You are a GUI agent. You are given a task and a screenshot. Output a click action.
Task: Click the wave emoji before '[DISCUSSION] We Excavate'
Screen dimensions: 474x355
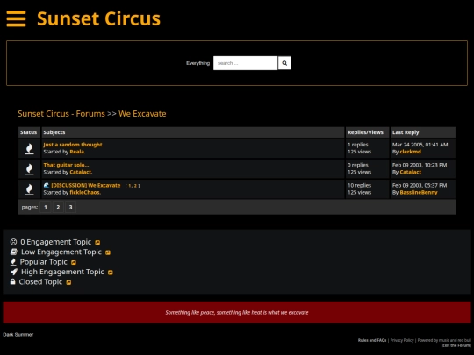click(47, 185)
